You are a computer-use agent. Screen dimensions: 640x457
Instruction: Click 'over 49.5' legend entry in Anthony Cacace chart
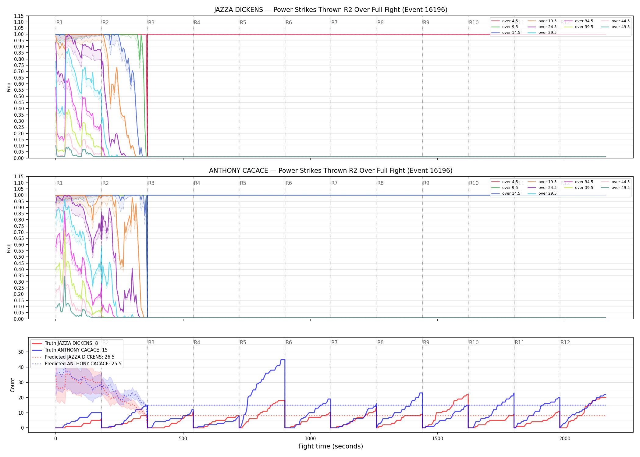(x=615, y=188)
